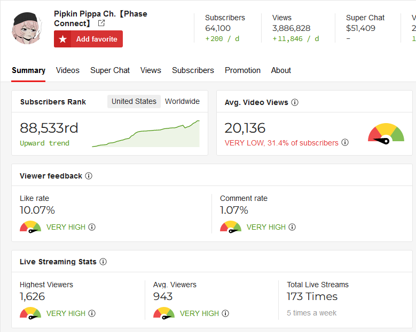Screen dimensions: 416x332
Task: Switch to the Super Chat tab
Action: [110, 70]
